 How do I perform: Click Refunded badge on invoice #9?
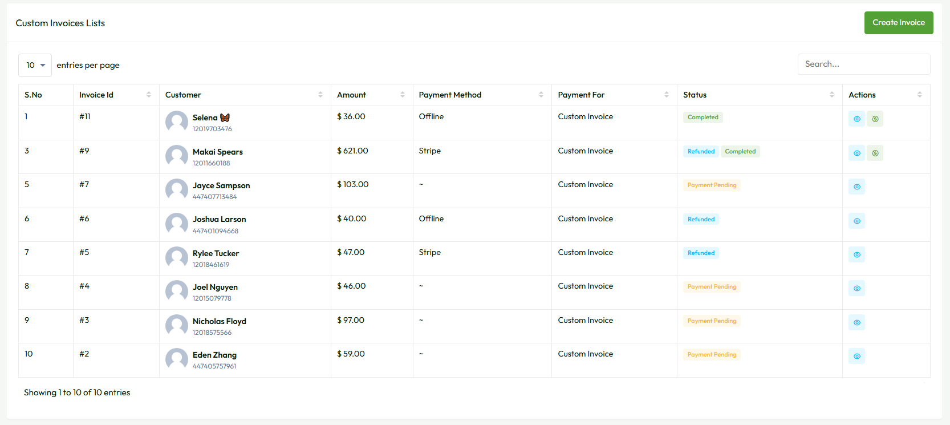click(x=701, y=151)
